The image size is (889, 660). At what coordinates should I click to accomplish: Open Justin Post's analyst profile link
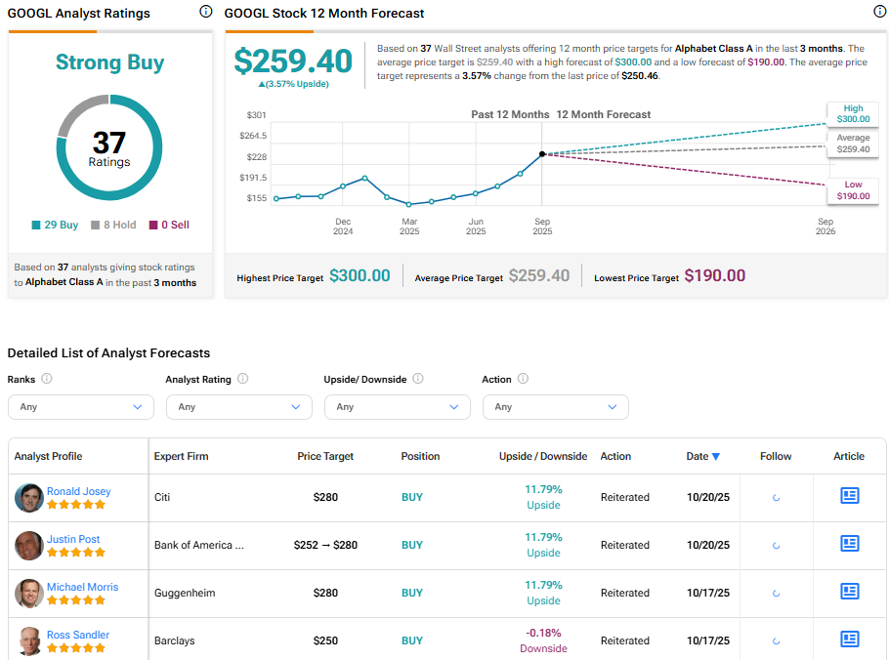73,539
